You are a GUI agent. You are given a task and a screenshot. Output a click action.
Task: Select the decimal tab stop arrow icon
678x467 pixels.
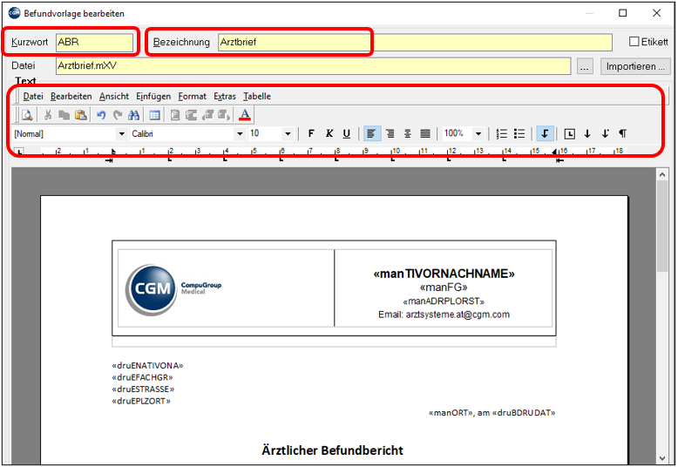[605, 133]
